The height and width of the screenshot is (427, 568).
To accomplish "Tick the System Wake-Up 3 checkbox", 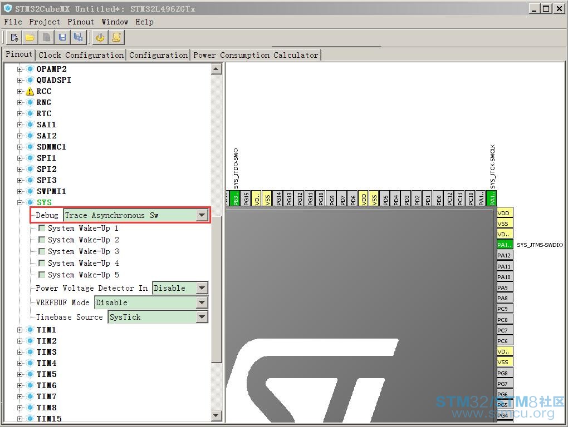I will pos(42,251).
